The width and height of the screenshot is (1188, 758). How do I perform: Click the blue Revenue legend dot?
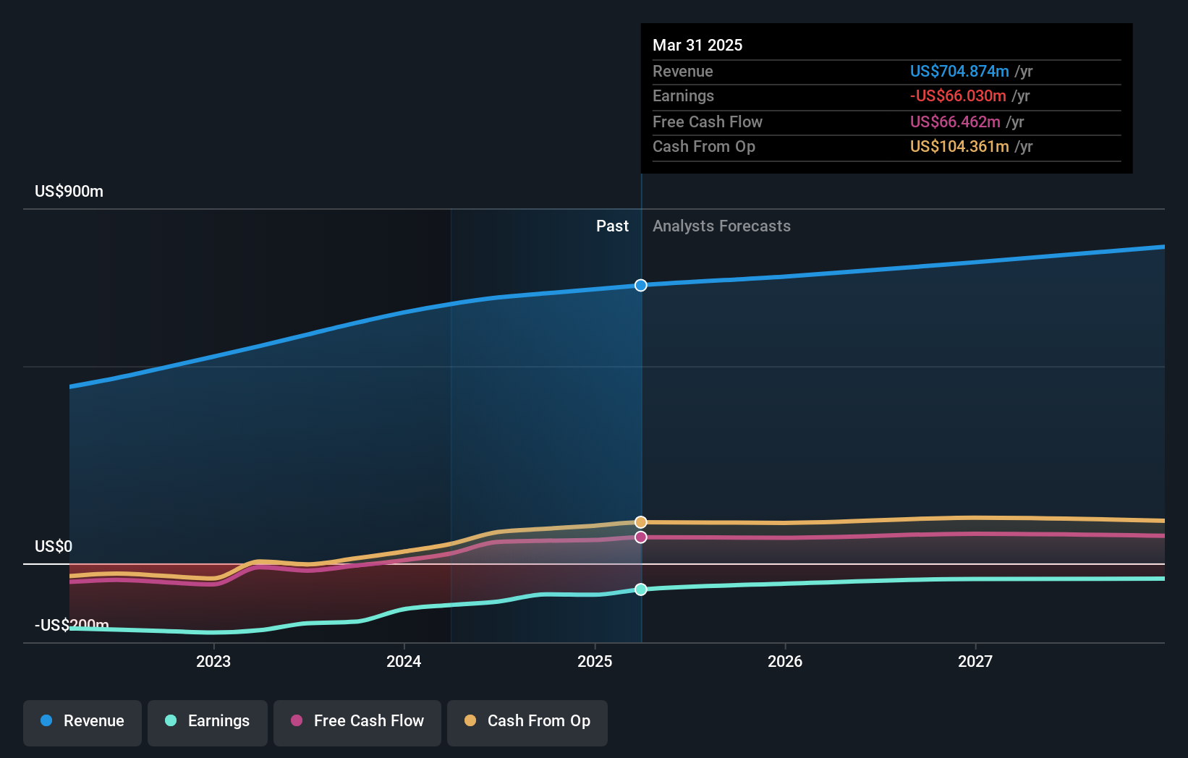46,720
